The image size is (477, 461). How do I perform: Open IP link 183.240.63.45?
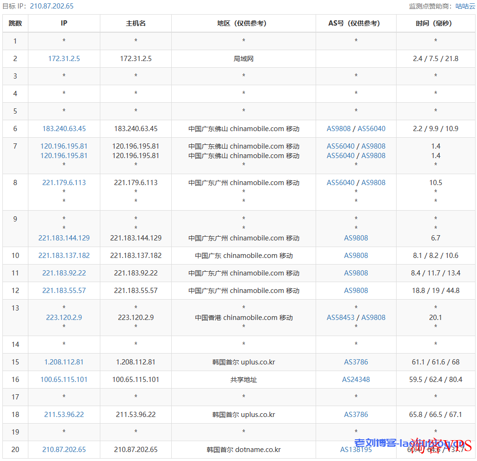[x=64, y=129]
